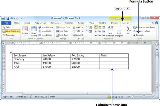Click Repeat Header Rows
The image size is (160, 106).
click(x=144, y=27)
